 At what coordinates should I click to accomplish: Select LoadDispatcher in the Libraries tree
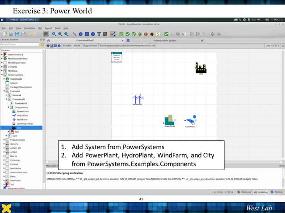coord(25,123)
